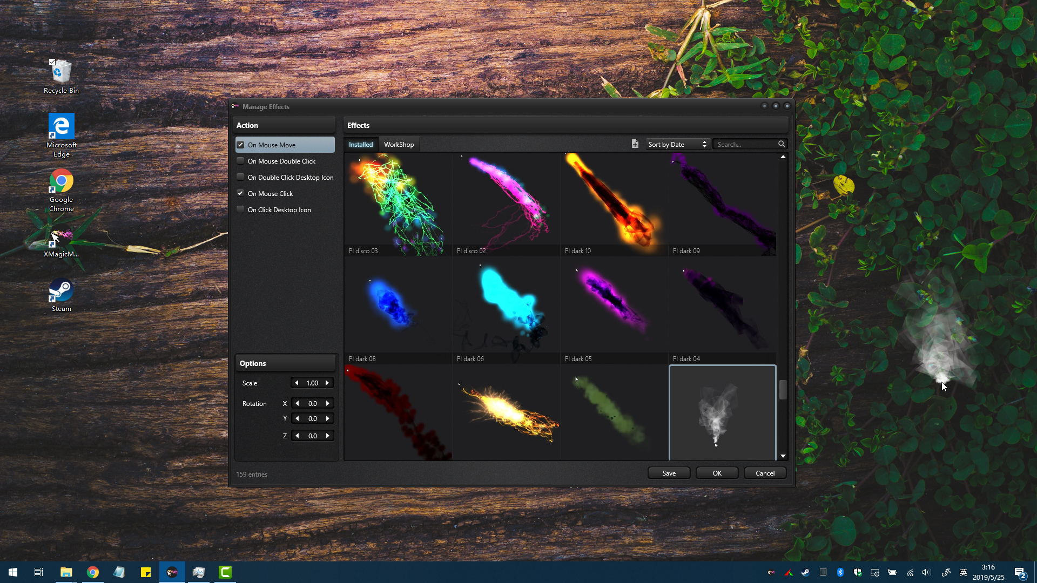Uncheck the On Mouse Move action
This screenshot has height=583, width=1037.
pos(240,144)
